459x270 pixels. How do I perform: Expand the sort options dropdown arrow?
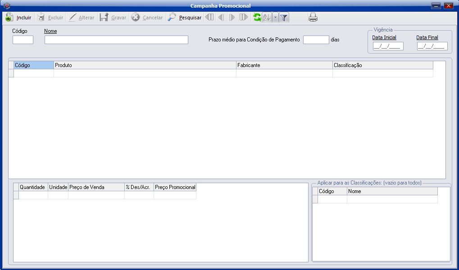point(275,18)
